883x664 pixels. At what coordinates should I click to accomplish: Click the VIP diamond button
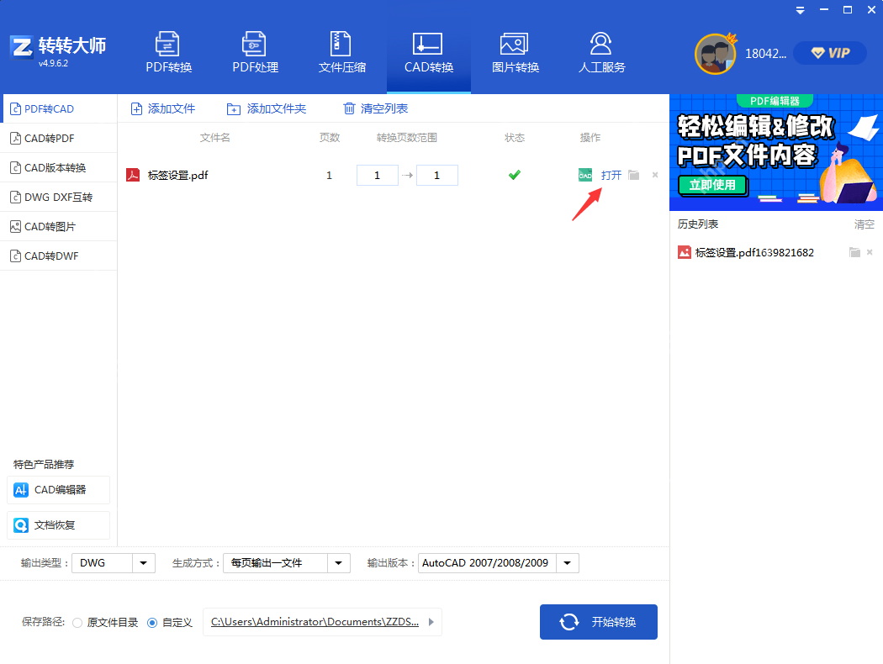(829, 53)
